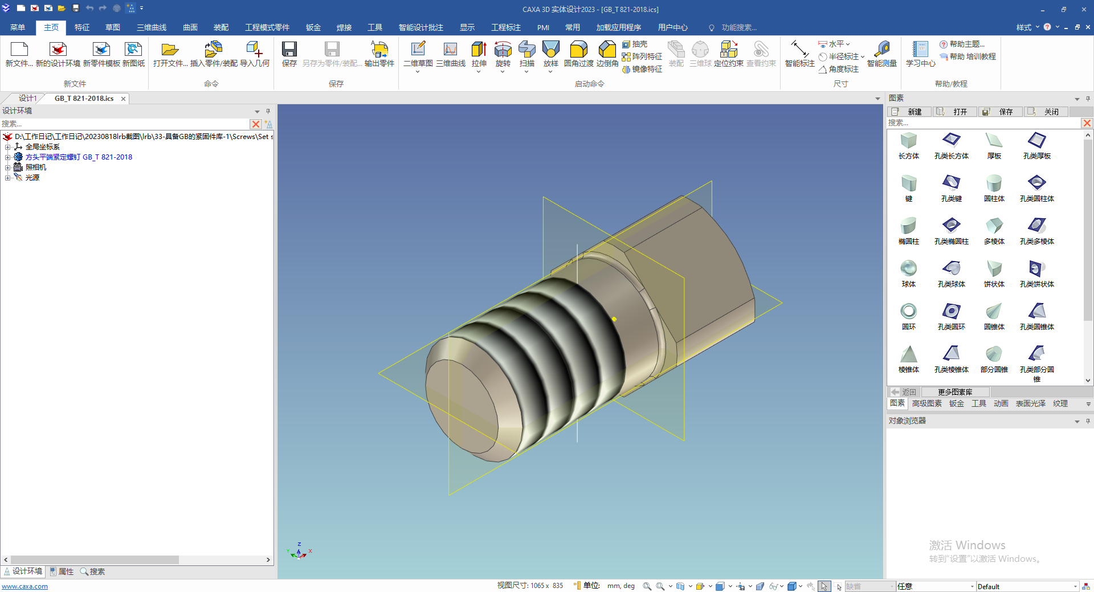Switch to the 钣金 ribbon tab
Screen dimensions: 1094x592
(x=313, y=27)
